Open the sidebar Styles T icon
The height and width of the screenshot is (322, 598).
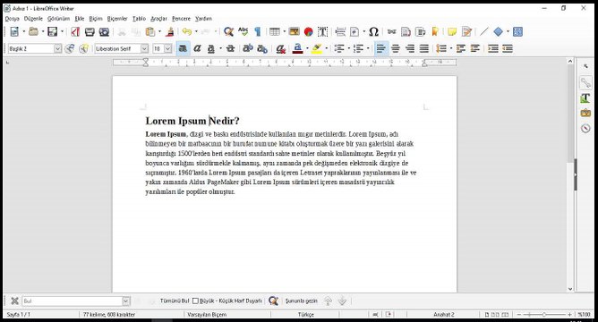click(585, 97)
